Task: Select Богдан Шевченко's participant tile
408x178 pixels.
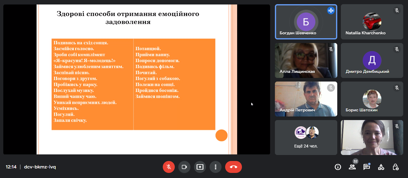Action: 306,22
